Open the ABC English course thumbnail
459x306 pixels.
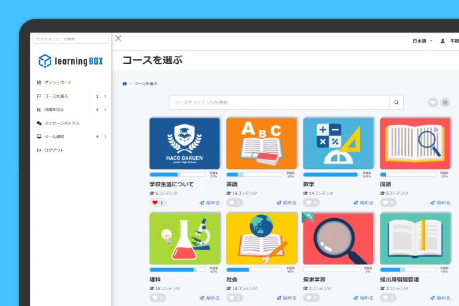tap(261, 144)
